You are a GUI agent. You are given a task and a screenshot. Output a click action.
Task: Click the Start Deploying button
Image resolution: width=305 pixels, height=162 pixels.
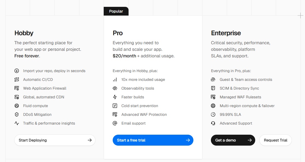(55, 140)
